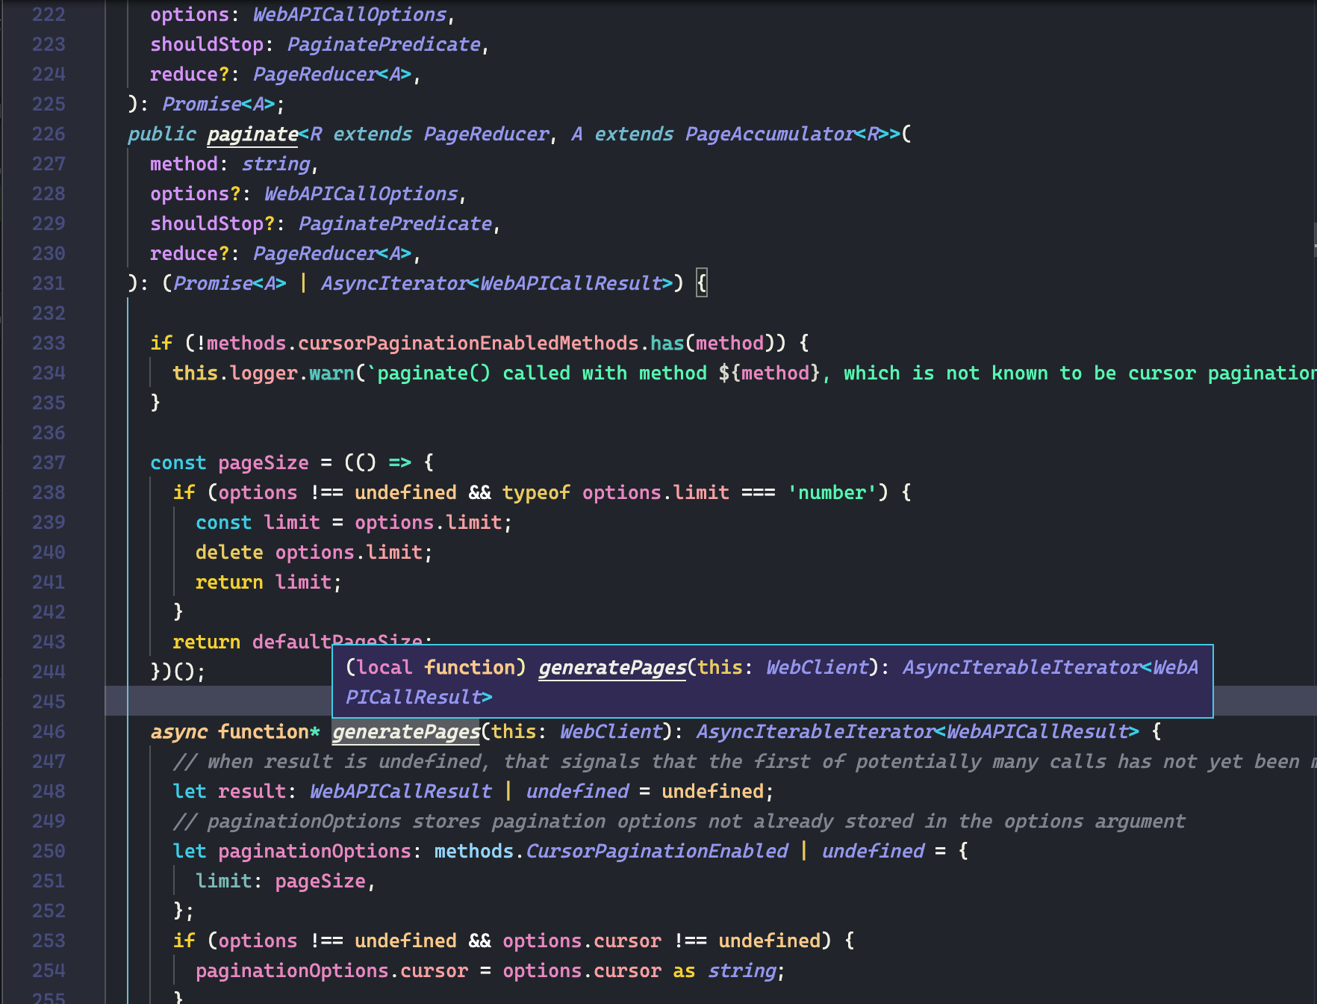Viewport: 1317px width, 1004px height.
Task: Click the underlined paginate method name
Action: click(x=253, y=134)
